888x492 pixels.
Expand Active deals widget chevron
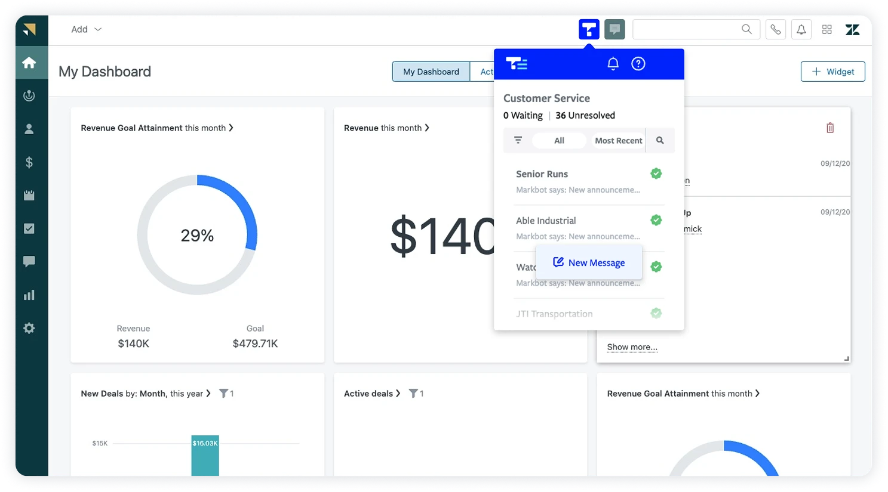[398, 394]
